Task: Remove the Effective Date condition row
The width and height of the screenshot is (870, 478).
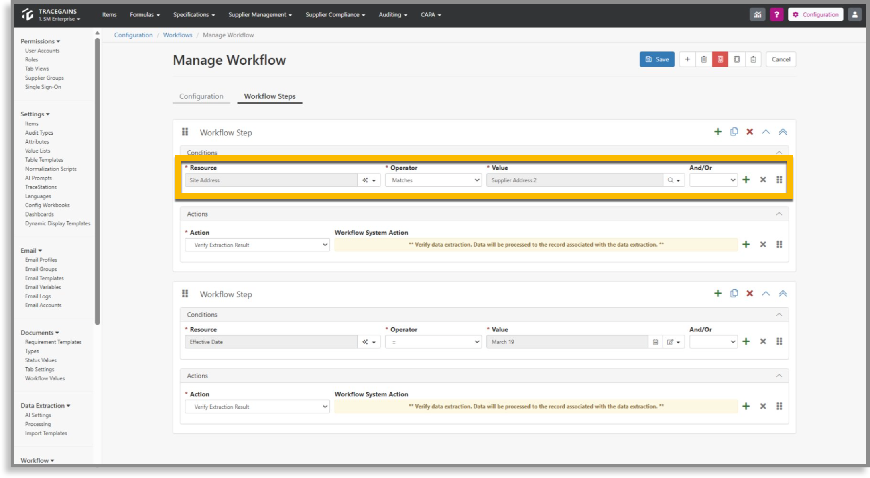Action: 763,341
